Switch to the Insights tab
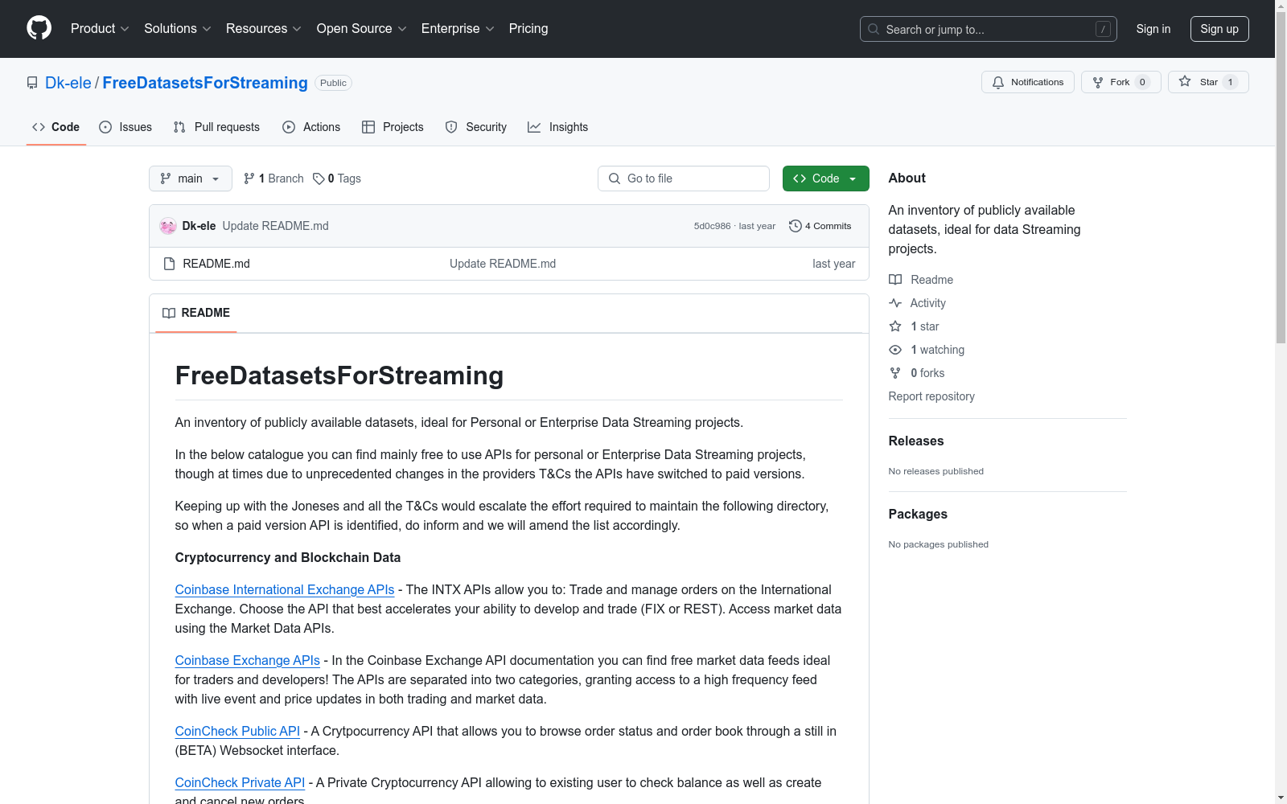 (x=558, y=127)
